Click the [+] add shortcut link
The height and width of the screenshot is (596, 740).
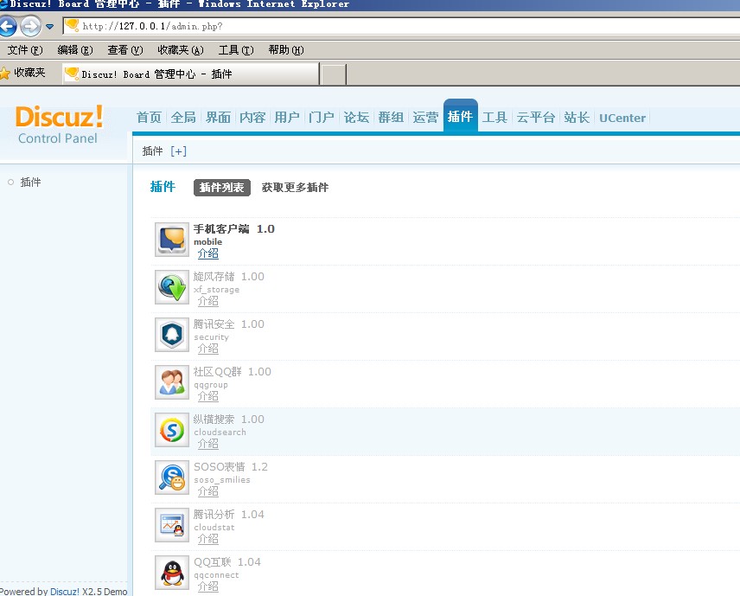pos(178,151)
